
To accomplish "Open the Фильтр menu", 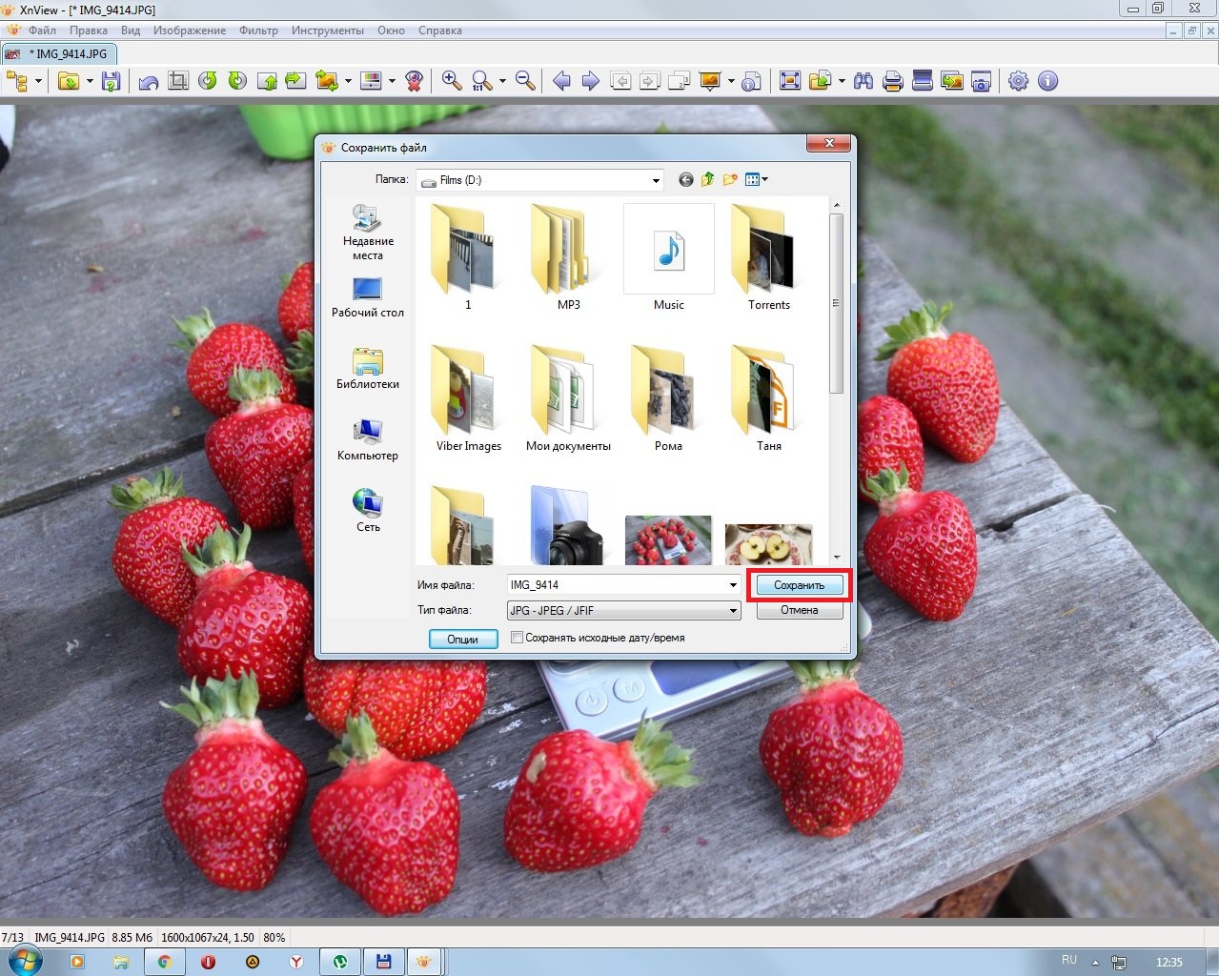I will pos(258,30).
